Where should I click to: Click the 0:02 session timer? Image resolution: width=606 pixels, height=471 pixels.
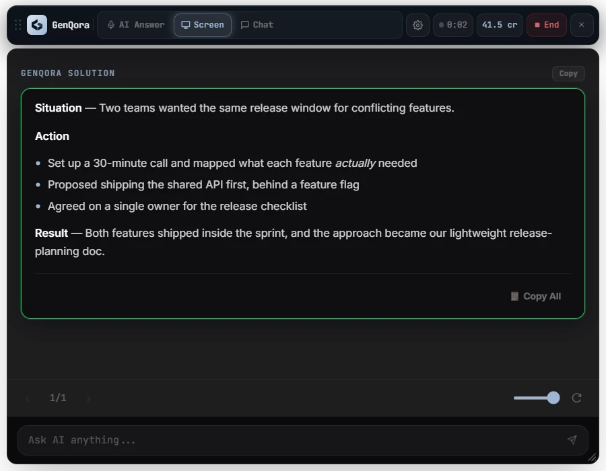[453, 25]
